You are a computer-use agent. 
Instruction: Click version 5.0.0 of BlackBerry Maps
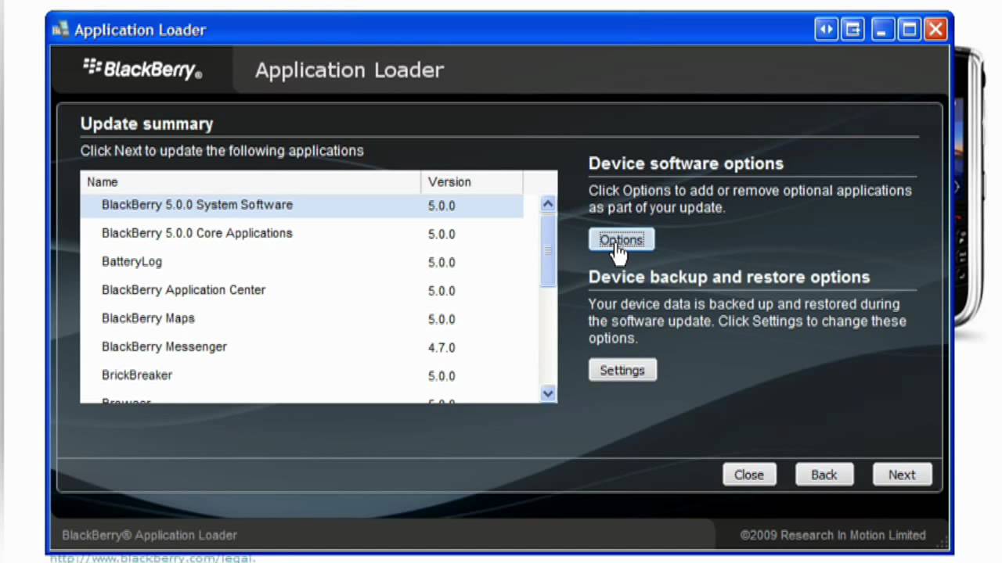point(442,319)
